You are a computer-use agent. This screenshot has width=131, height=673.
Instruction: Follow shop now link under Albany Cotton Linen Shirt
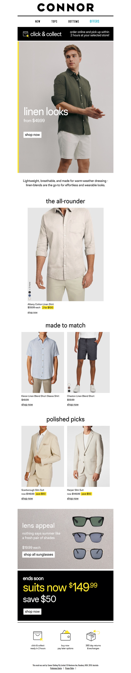point(32,312)
